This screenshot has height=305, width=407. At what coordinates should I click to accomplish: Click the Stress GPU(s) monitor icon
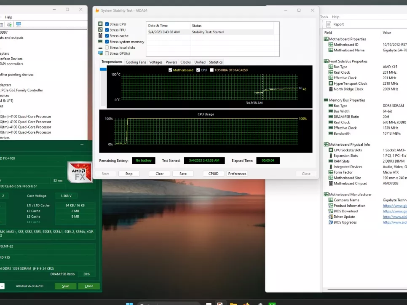[x=100, y=54]
